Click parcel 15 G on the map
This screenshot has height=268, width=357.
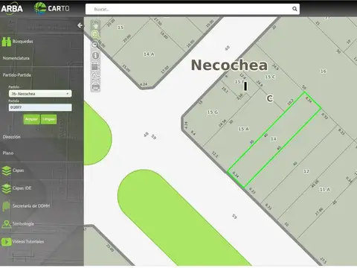click(x=213, y=112)
